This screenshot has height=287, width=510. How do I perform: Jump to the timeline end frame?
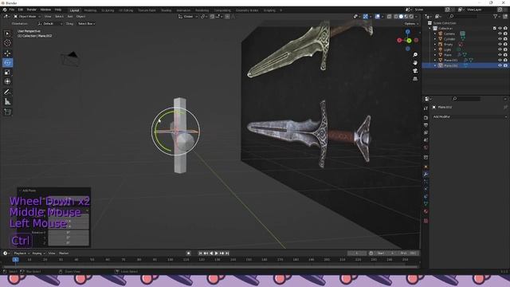[x=227, y=254]
